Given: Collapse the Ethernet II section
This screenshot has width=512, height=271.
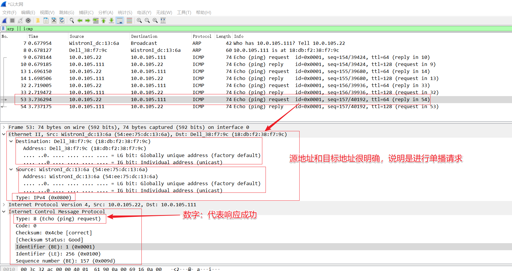Looking at the screenshot, I should [4, 134].
